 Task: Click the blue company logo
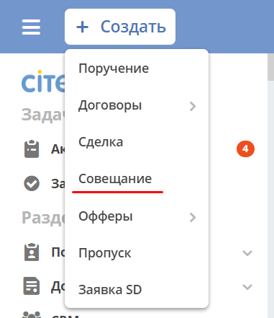click(x=43, y=81)
